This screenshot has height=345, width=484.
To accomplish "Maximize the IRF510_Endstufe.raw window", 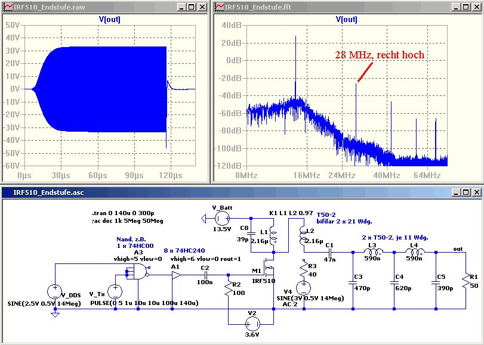I will coord(191,7).
